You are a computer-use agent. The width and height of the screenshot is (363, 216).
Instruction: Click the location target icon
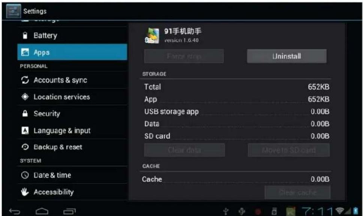pyautogui.click(x=25, y=97)
